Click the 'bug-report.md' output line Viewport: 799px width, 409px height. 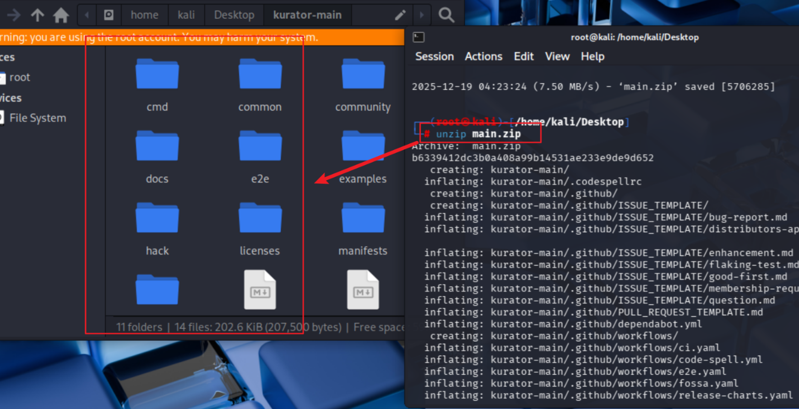[606, 217]
